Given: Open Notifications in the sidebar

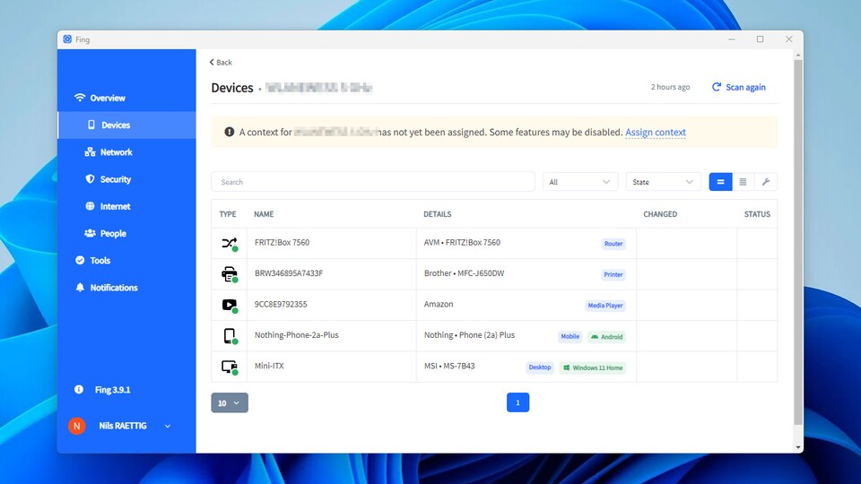Looking at the screenshot, I should click(x=114, y=288).
